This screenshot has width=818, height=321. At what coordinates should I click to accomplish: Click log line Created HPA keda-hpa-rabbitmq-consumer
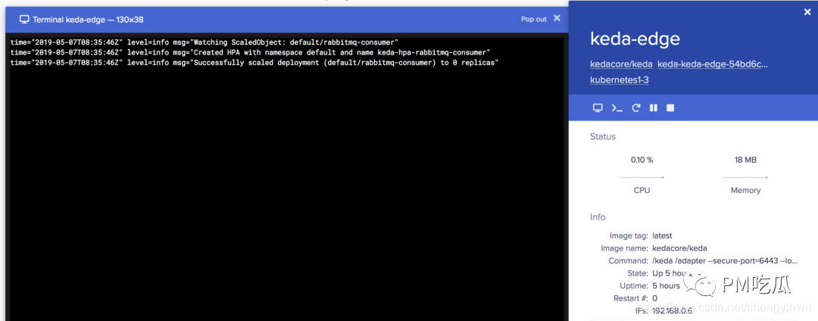point(251,52)
